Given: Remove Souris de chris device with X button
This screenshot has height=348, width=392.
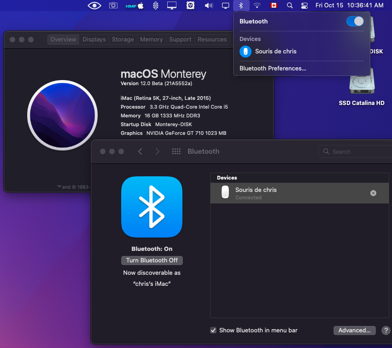Looking at the screenshot, I should coord(373,193).
